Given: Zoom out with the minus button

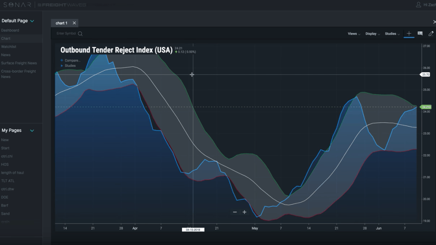Looking at the screenshot, I should coord(235,212).
